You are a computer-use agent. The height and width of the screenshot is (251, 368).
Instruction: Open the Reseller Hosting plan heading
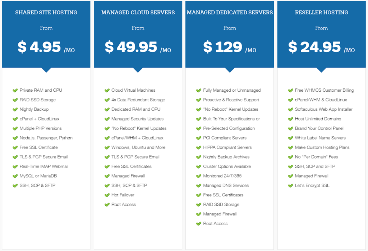click(x=322, y=13)
